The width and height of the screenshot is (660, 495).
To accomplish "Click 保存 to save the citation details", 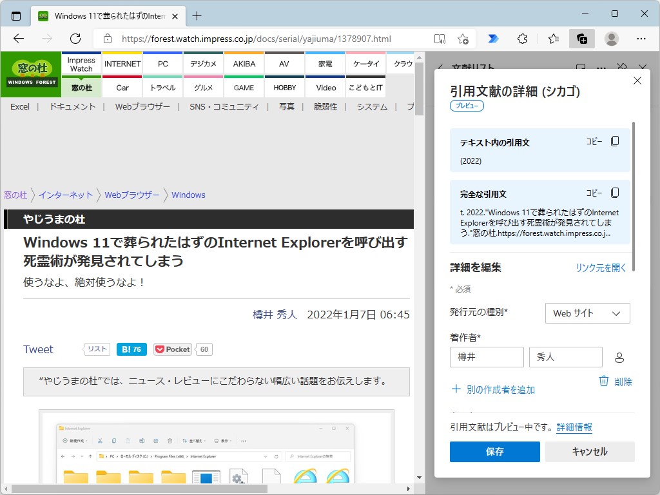I will (494, 452).
